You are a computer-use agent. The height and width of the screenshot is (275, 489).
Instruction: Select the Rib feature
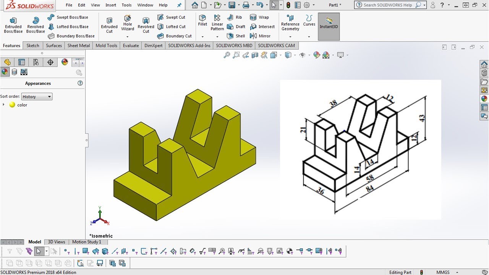pos(235,17)
